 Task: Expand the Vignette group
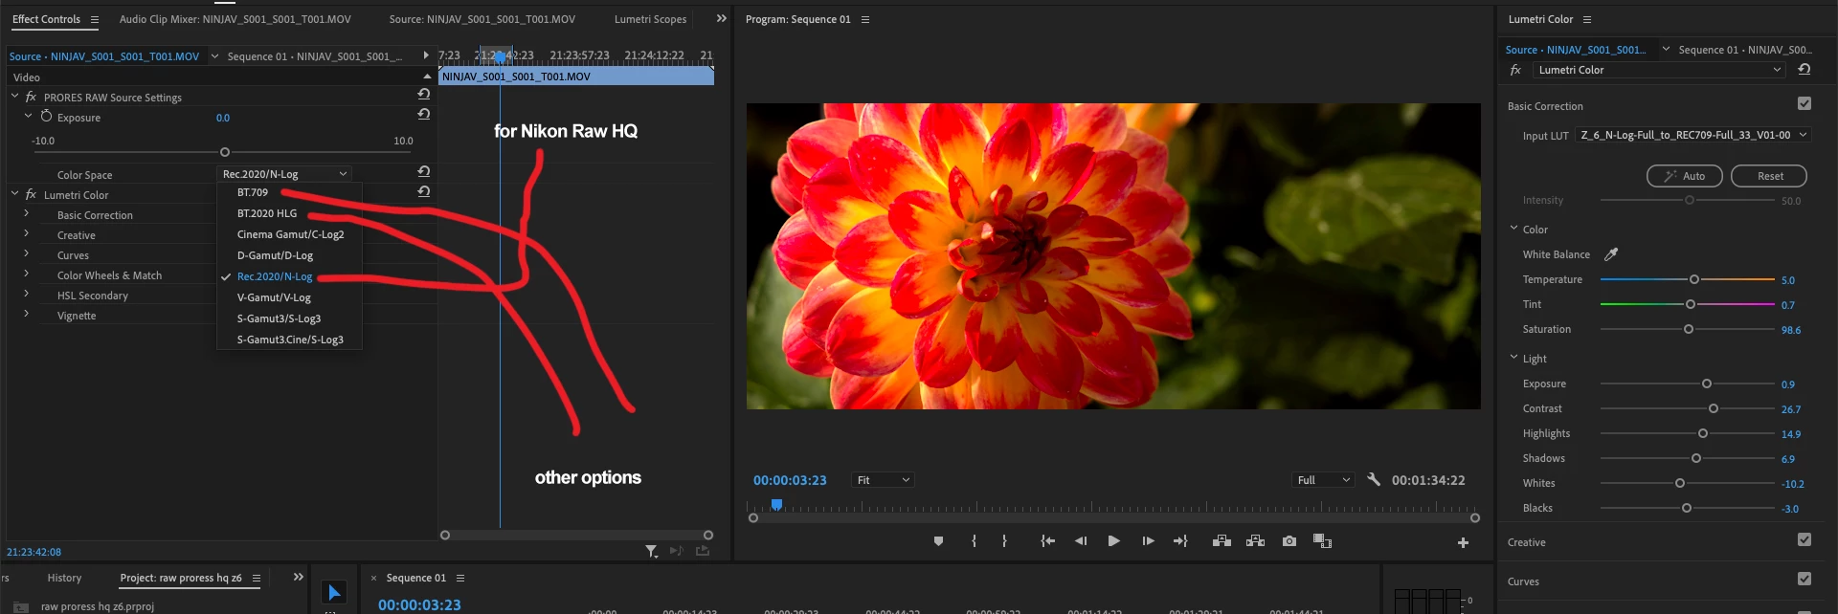pos(26,314)
